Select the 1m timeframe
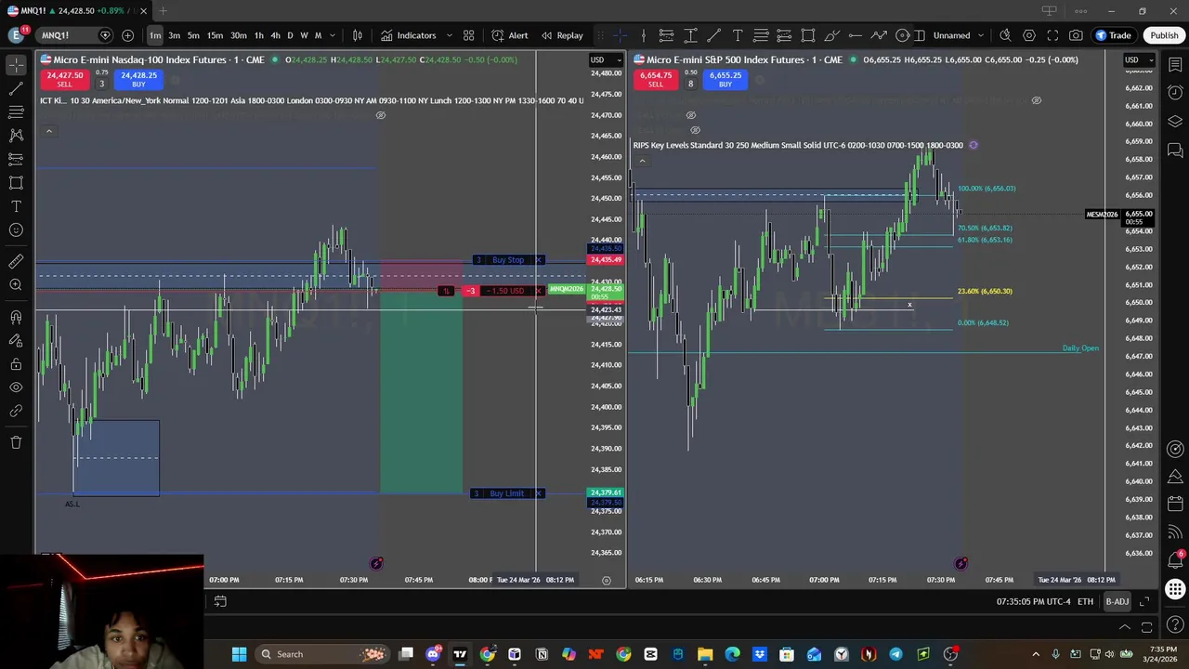The width and height of the screenshot is (1189, 669). [155, 35]
